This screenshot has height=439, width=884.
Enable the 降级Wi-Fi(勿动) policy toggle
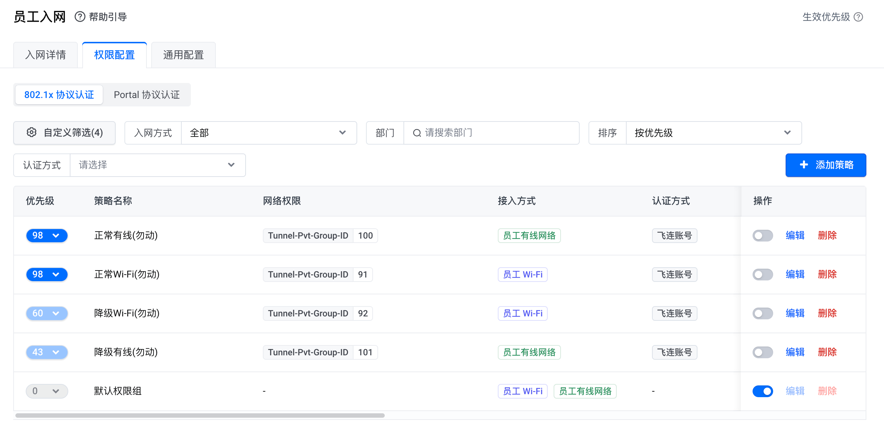pyautogui.click(x=762, y=313)
